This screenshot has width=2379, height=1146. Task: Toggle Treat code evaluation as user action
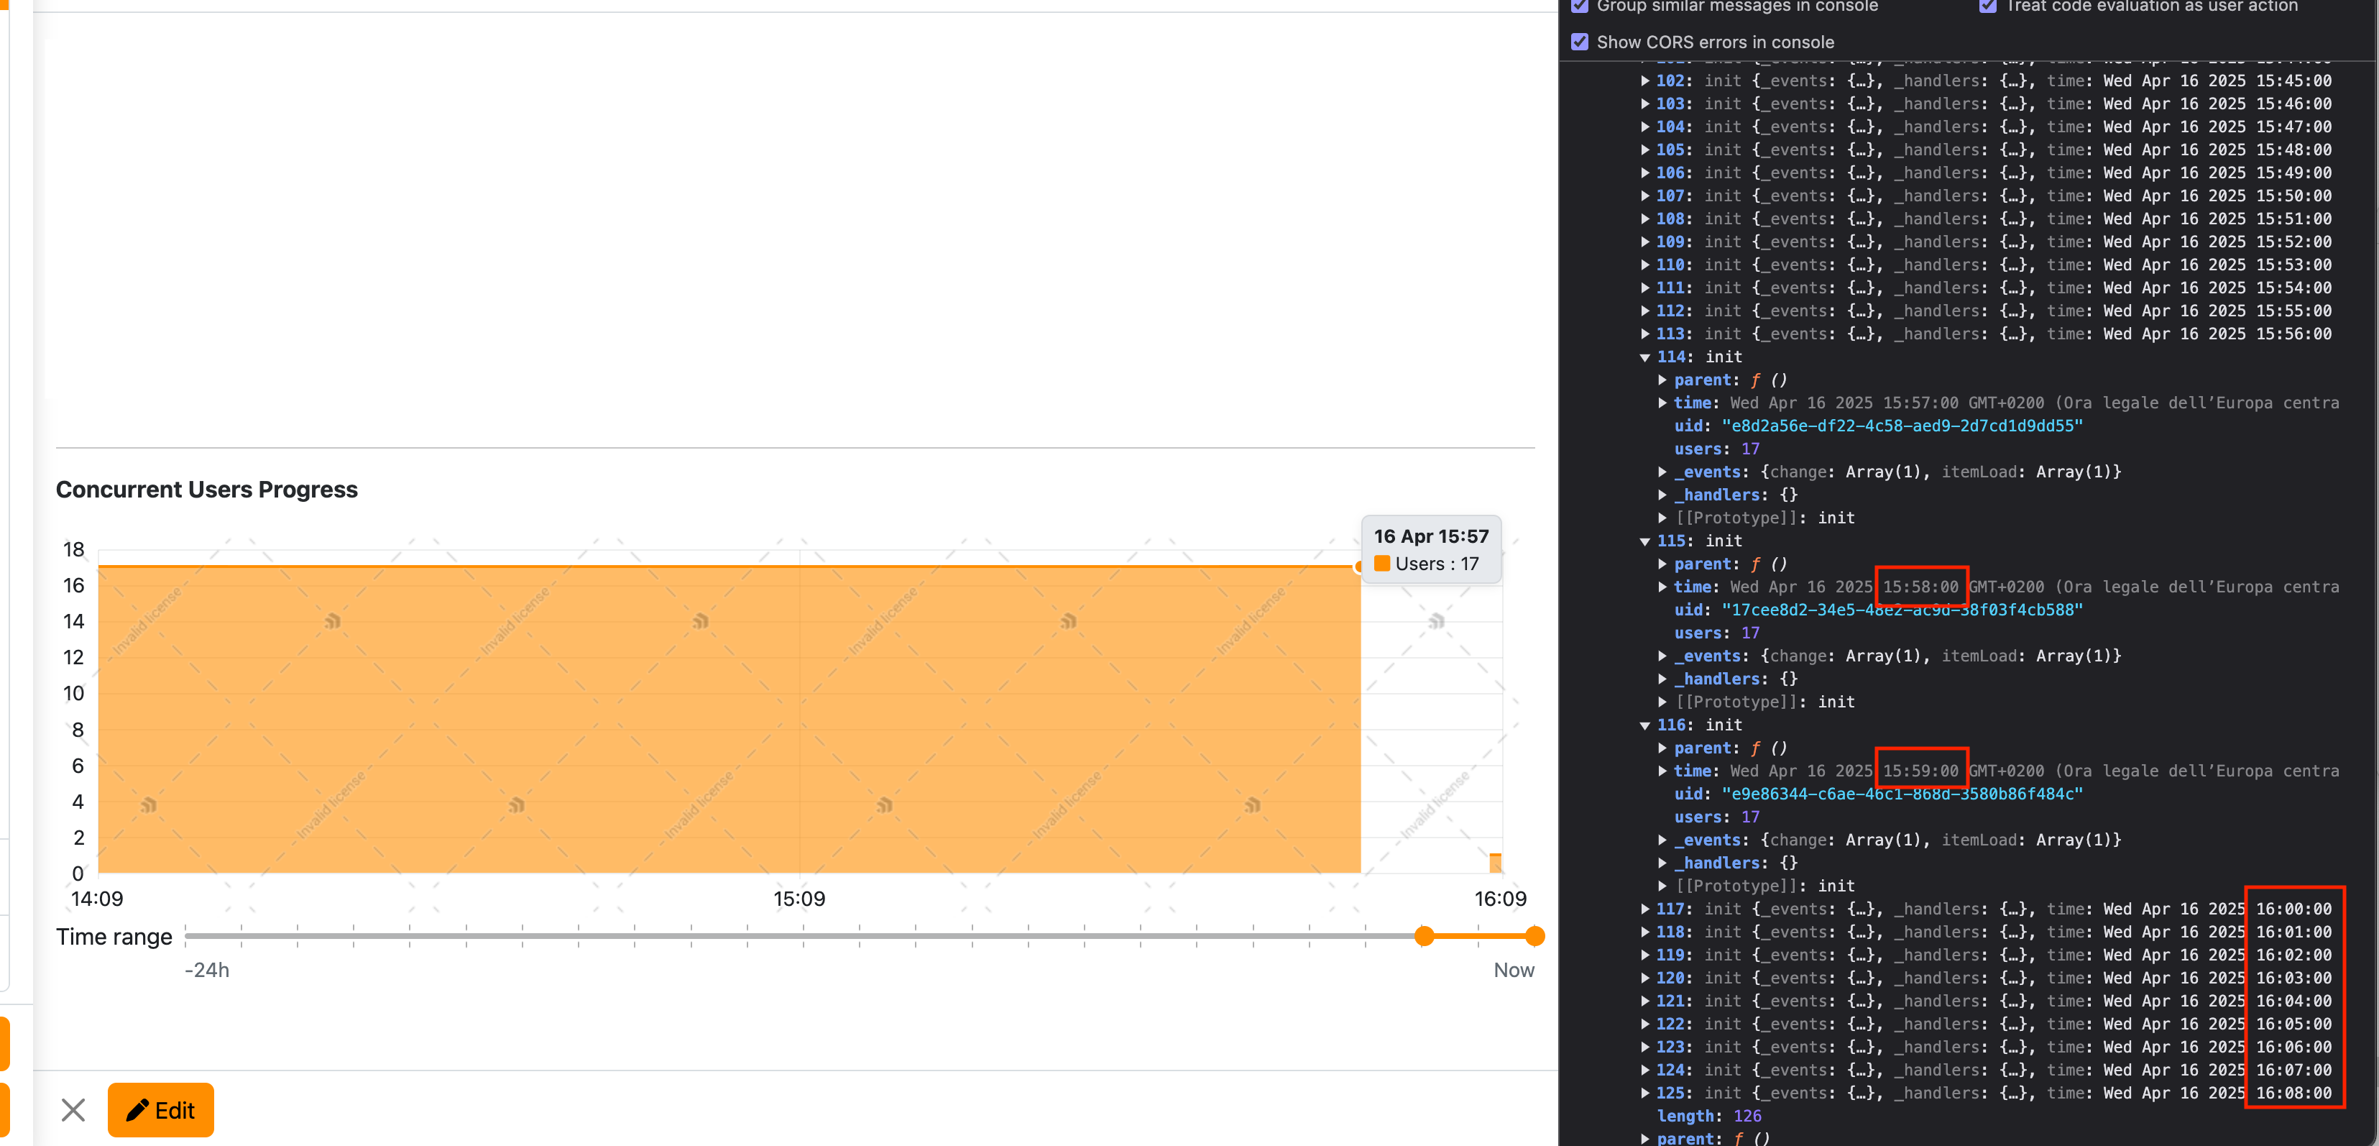[x=1987, y=6]
